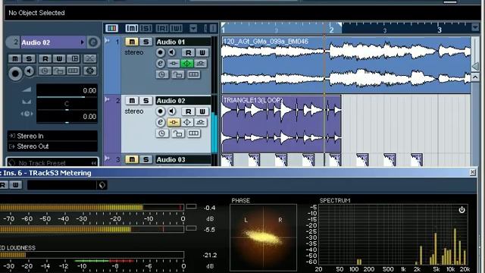Close the TRackS3 Metering window
The width and height of the screenshot is (485, 273).
click(472, 172)
